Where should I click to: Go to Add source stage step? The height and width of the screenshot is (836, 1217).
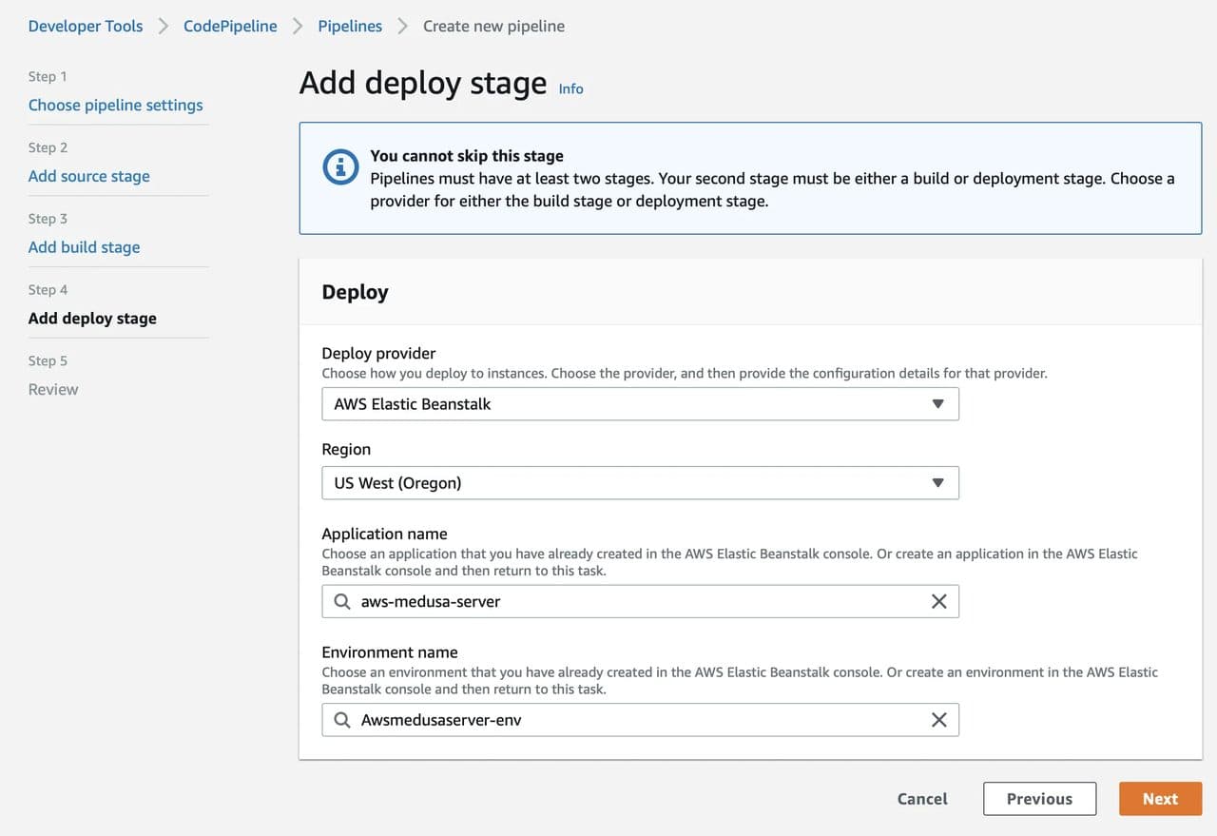(x=88, y=176)
